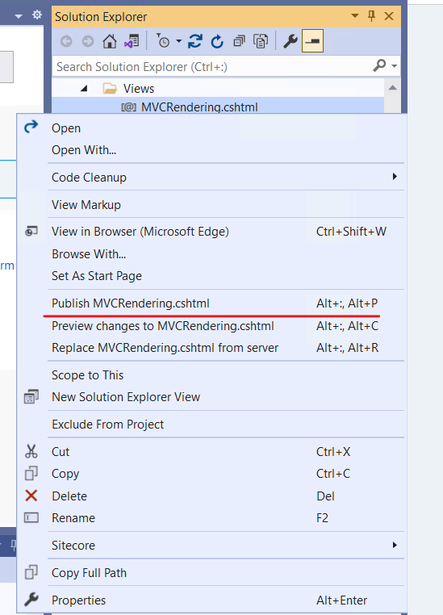
Task: Choose Delete from the context menu
Action: coord(211,496)
